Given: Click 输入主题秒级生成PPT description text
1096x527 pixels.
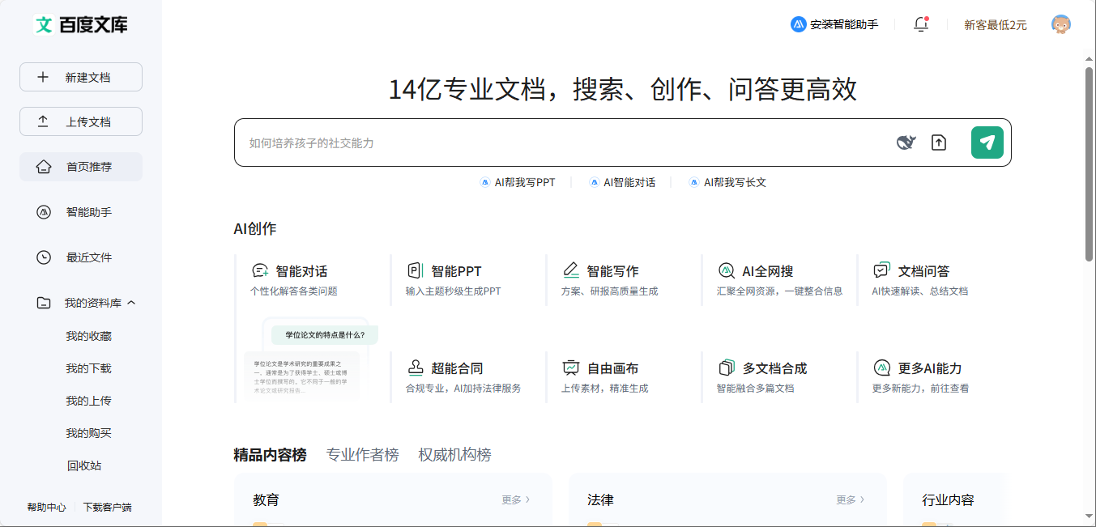Looking at the screenshot, I should pyautogui.click(x=454, y=291).
